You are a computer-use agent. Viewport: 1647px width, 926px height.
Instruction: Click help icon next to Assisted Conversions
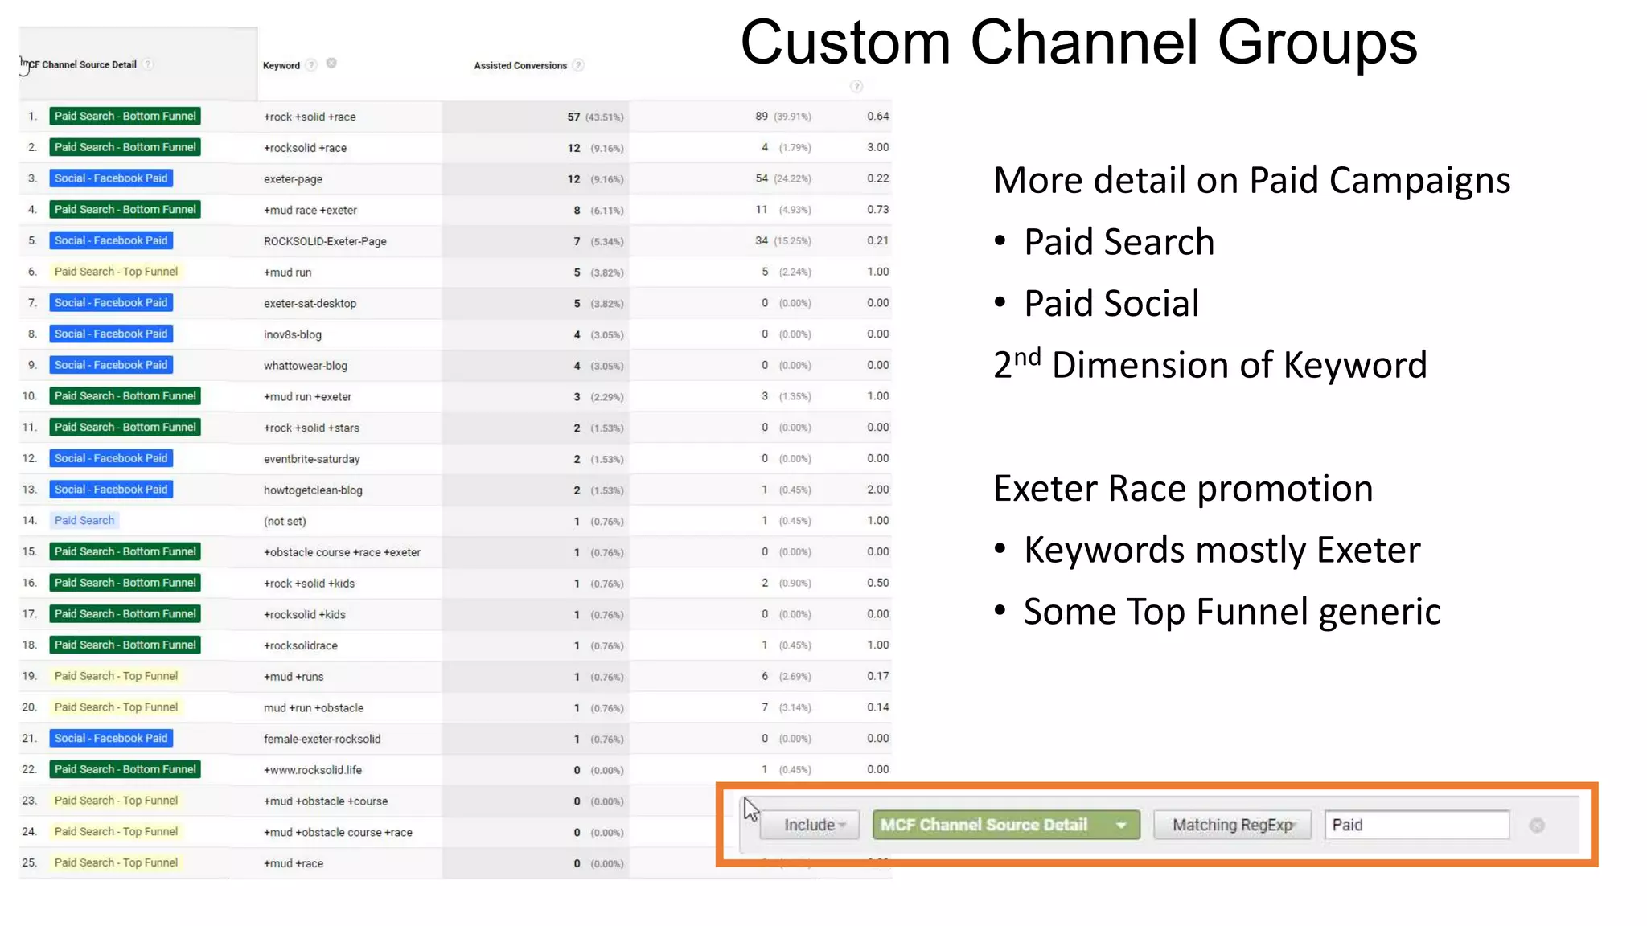(x=578, y=65)
